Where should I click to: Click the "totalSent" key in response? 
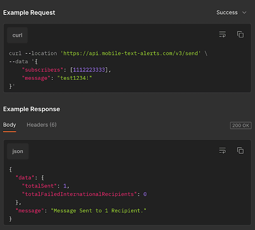click(x=39, y=186)
